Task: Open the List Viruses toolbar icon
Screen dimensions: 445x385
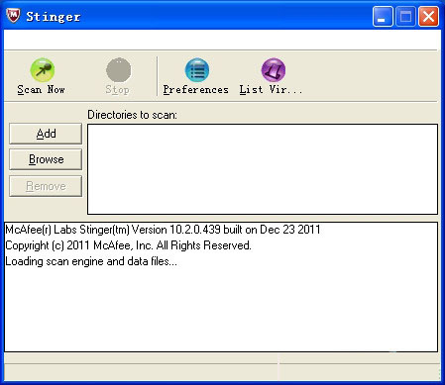Action: 274,70
